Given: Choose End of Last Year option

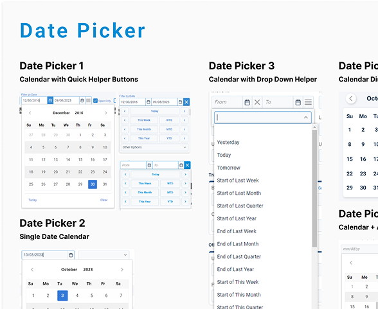Looking at the screenshot, I should click(x=235, y=269).
